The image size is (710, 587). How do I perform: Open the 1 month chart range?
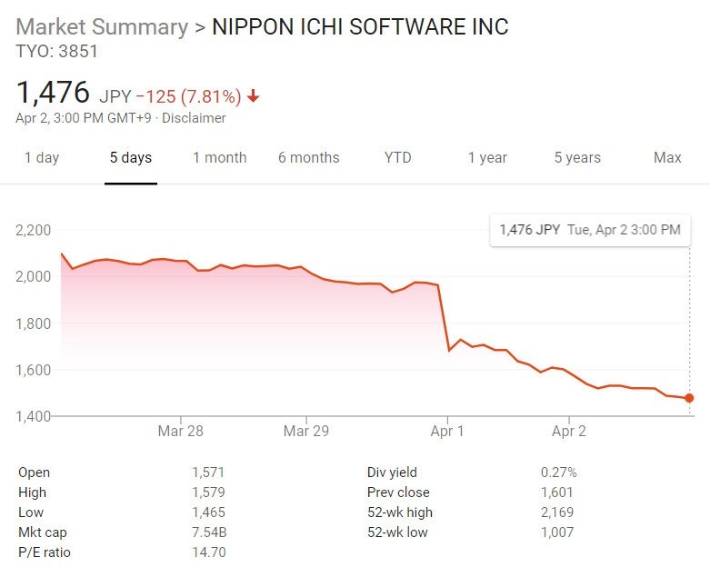coord(219,158)
